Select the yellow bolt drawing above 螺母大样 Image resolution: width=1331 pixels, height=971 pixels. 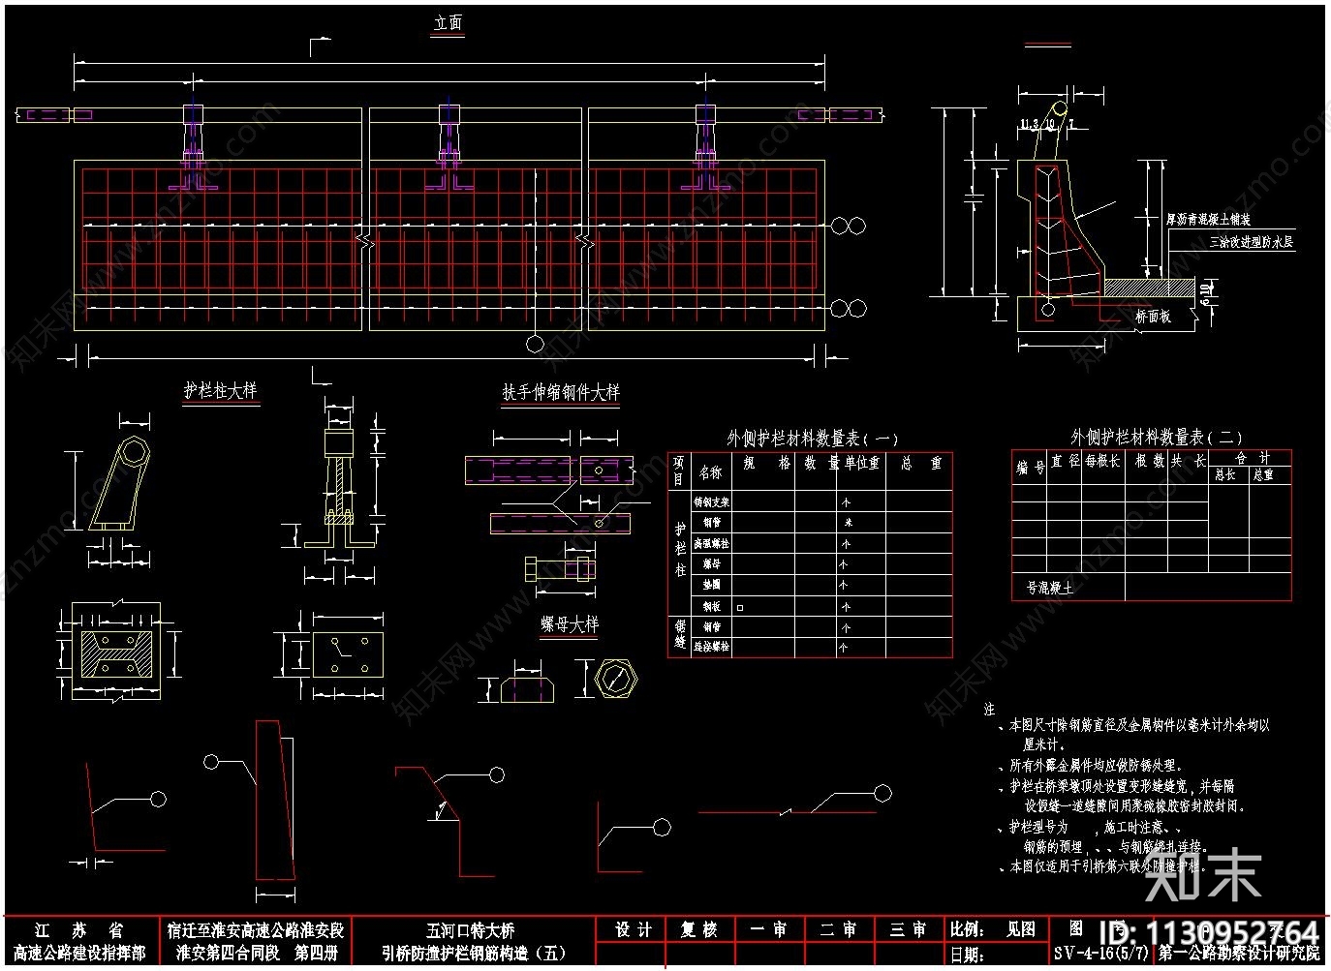pyautogui.click(x=560, y=568)
